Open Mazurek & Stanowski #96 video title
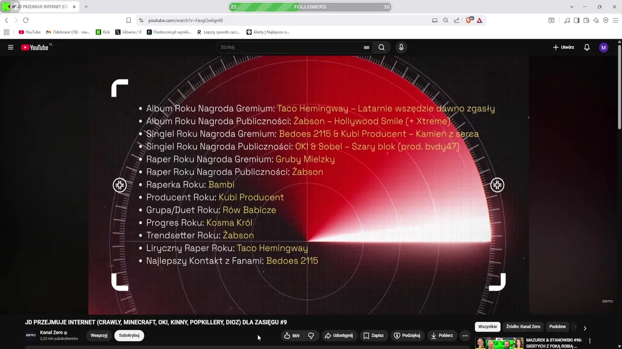 [x=553, y=343]
